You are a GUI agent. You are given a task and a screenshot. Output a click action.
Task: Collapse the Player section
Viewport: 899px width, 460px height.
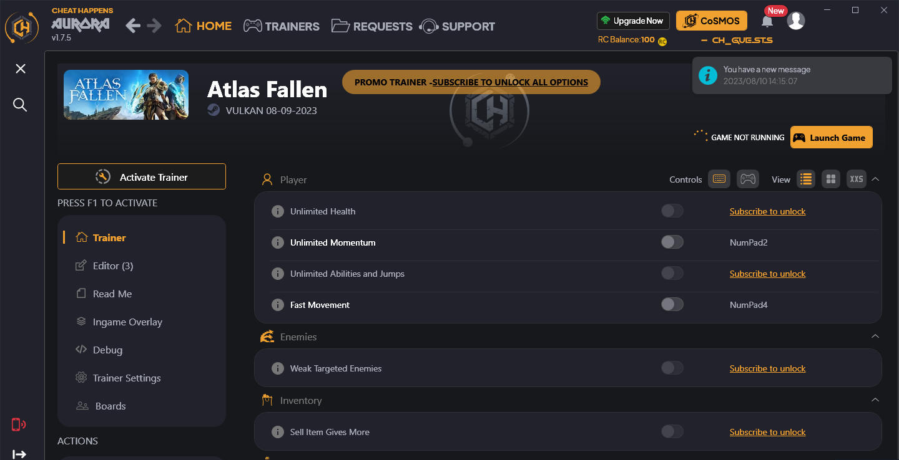[x=875, y=179]
